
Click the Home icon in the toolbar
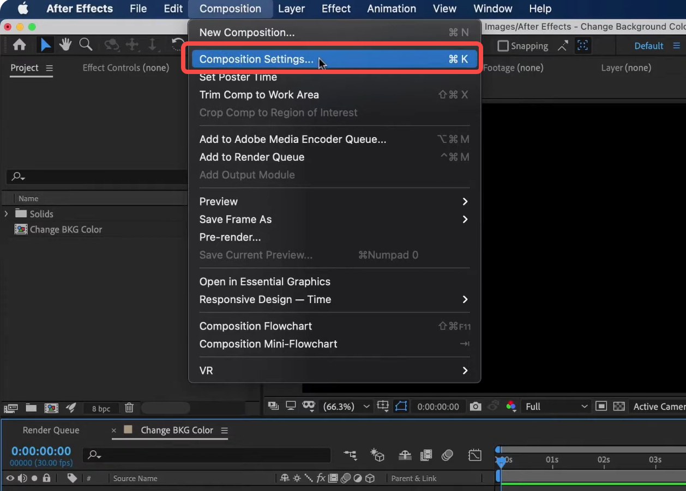pyautogui.click(x=19, y=44)
